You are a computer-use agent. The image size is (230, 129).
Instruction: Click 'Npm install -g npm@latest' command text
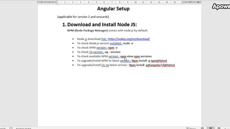[149, 61]
